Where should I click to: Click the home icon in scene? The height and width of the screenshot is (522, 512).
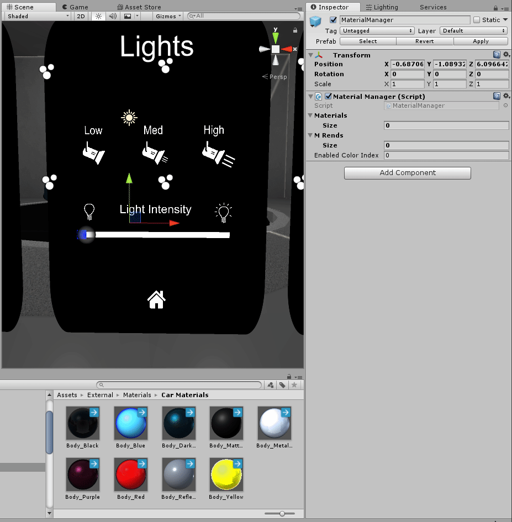point(156,299)
